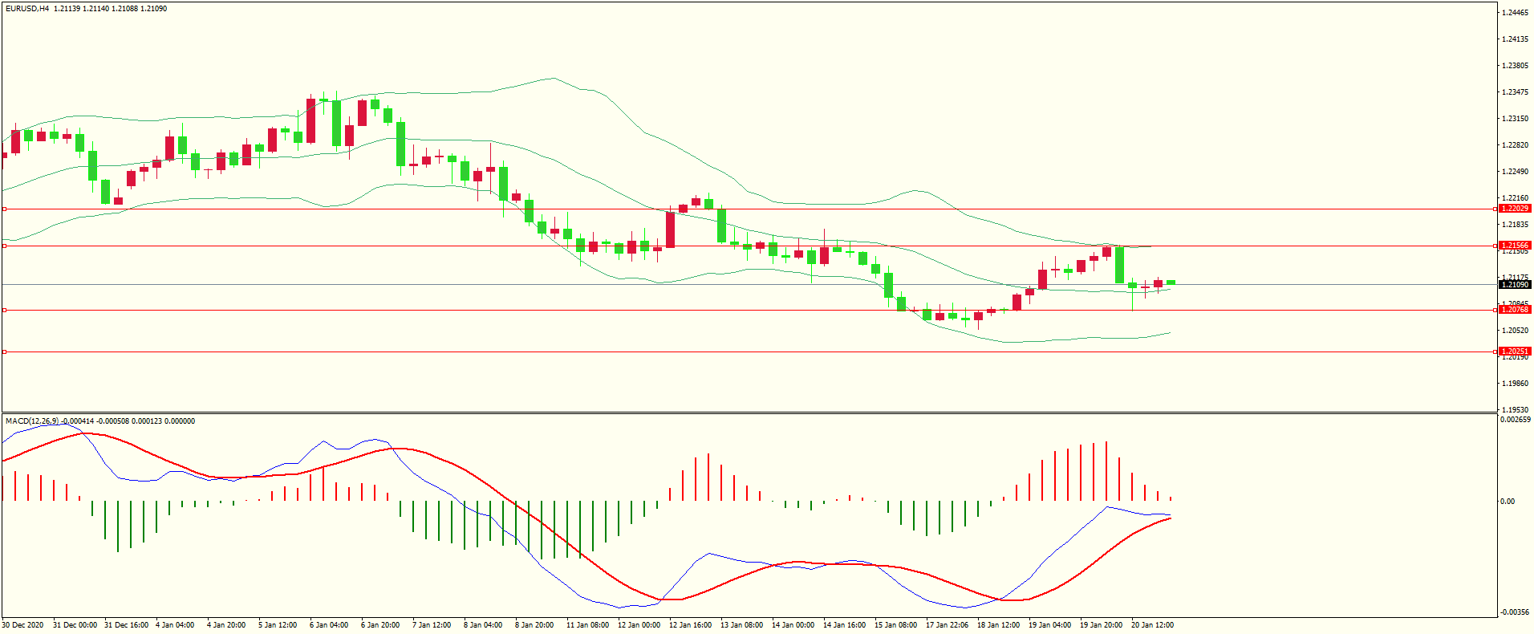Image resolution: width=1534 pixels, height=634 pixels.
Task: Click the 1.22160 price axis value
Action: (1515, 198)
